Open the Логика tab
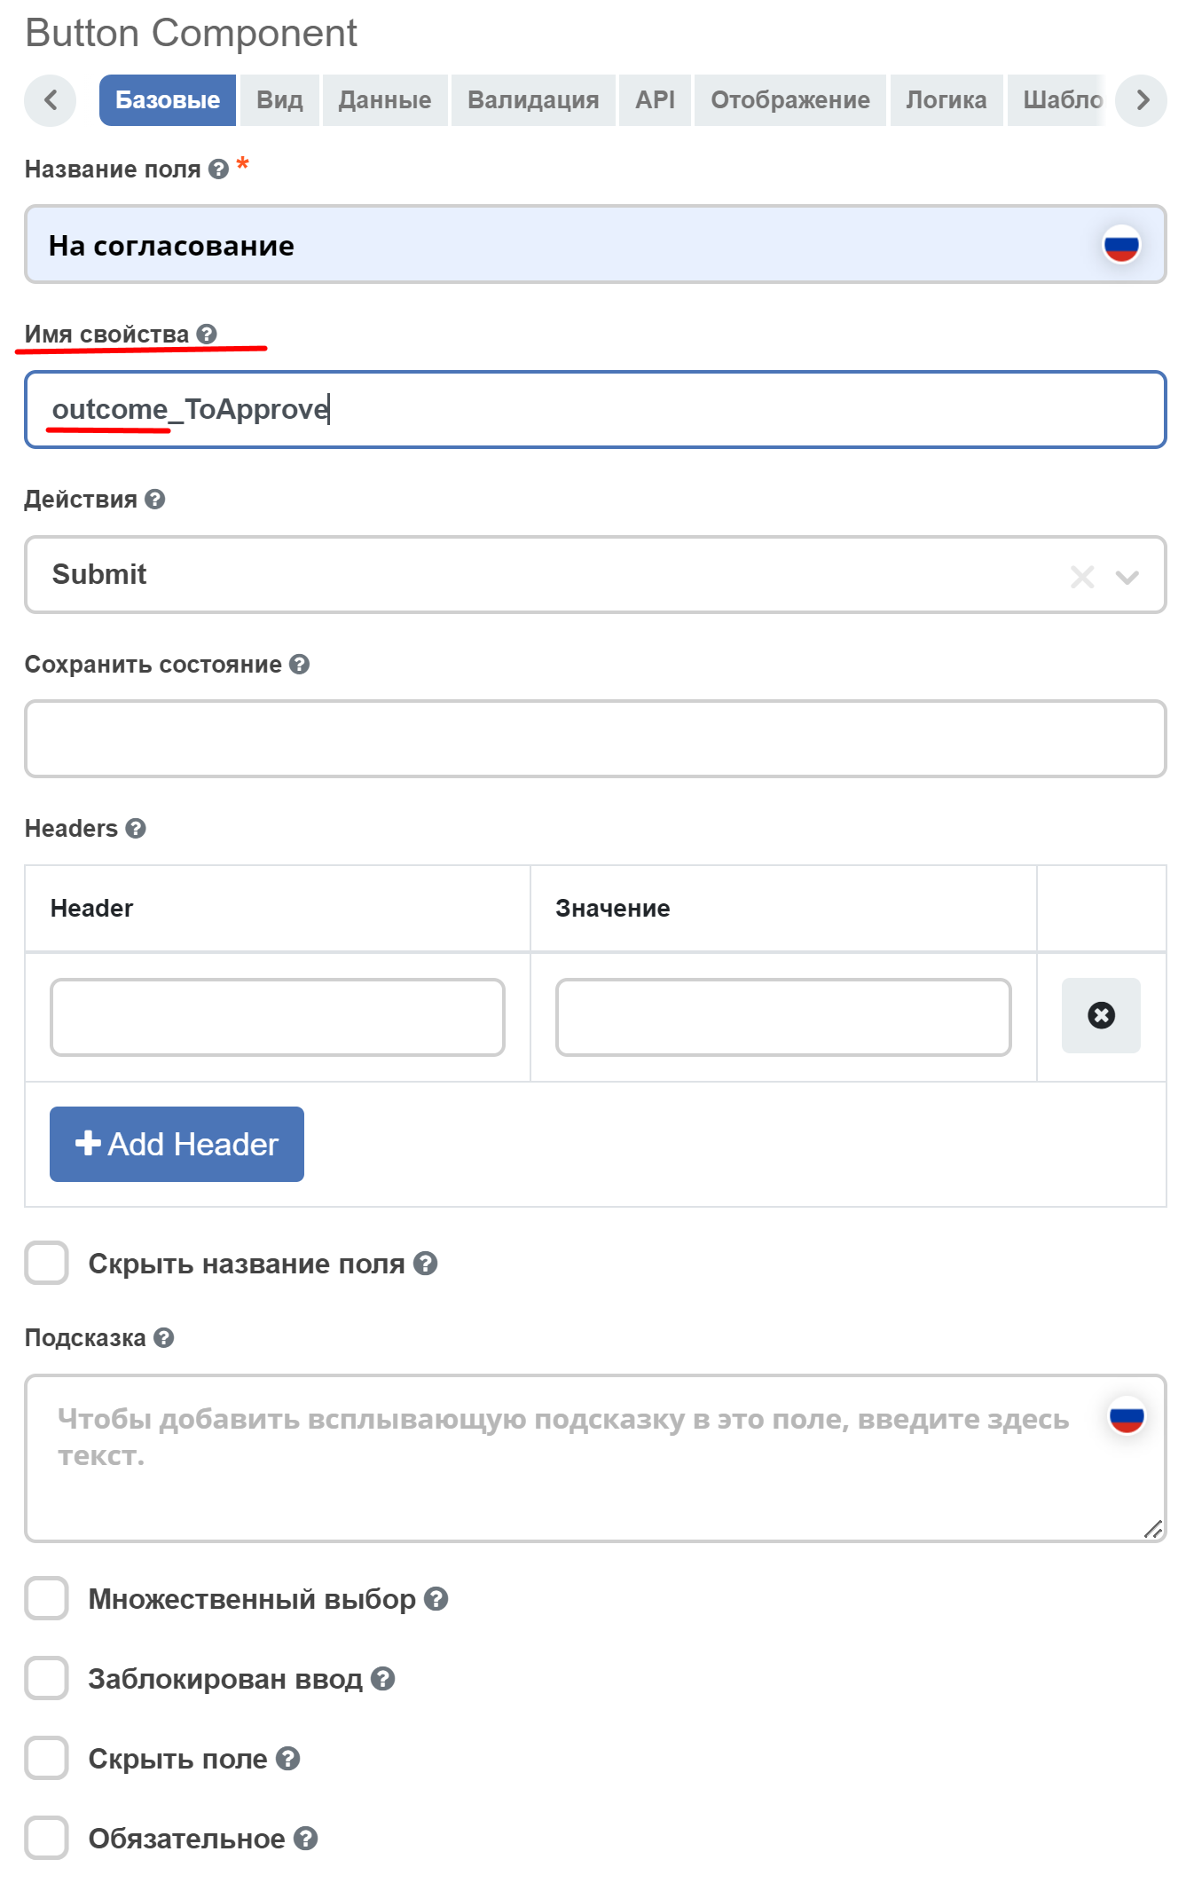Viewport: 1194px width, 1883px height. point(947,100)
